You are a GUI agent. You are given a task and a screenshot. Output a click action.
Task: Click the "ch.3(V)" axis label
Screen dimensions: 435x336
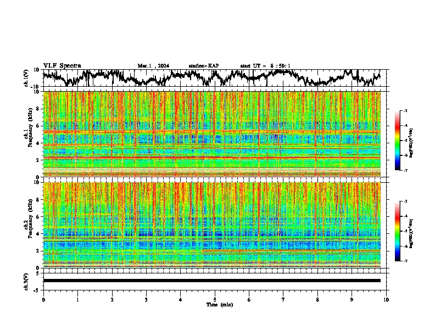pyautogui.click(x=26, y=282)
